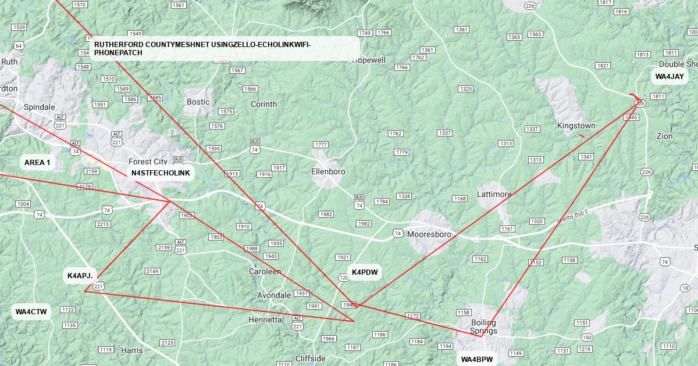The height and width of the screenshot is (366, 698).
Task: Click the Ruth town label
Action: [x=9, y=62]
